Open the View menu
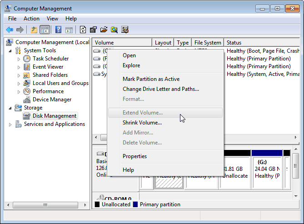Screen dimensions: 304x224 tap(52, 19)
